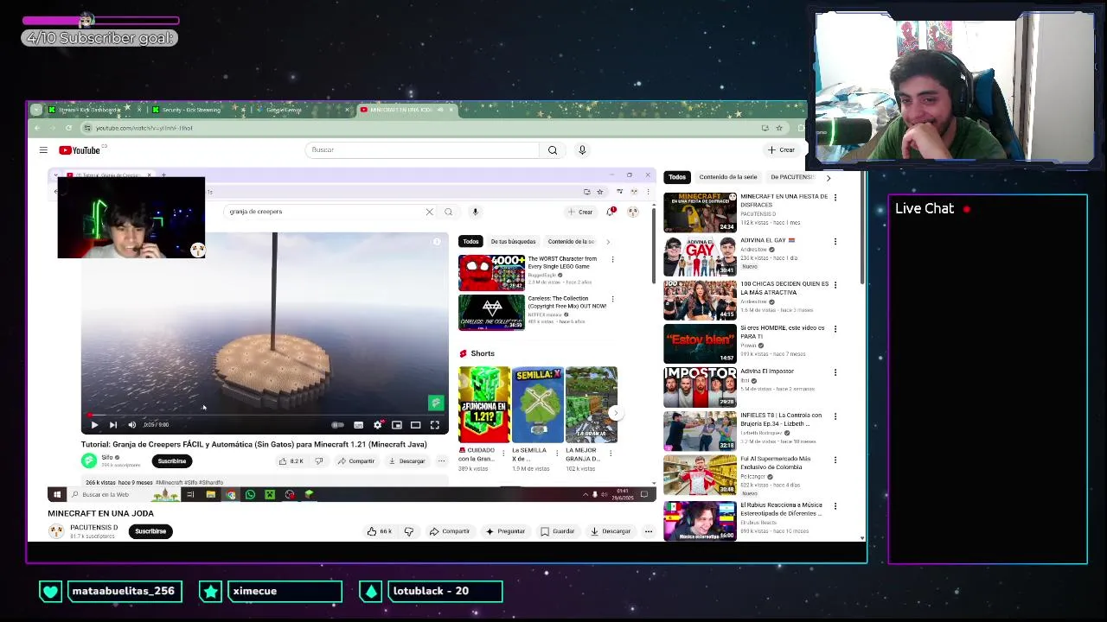1107x622 pixels.
Task: Open WhatsApp from the inner taskbar
Action: click(250, 495)
